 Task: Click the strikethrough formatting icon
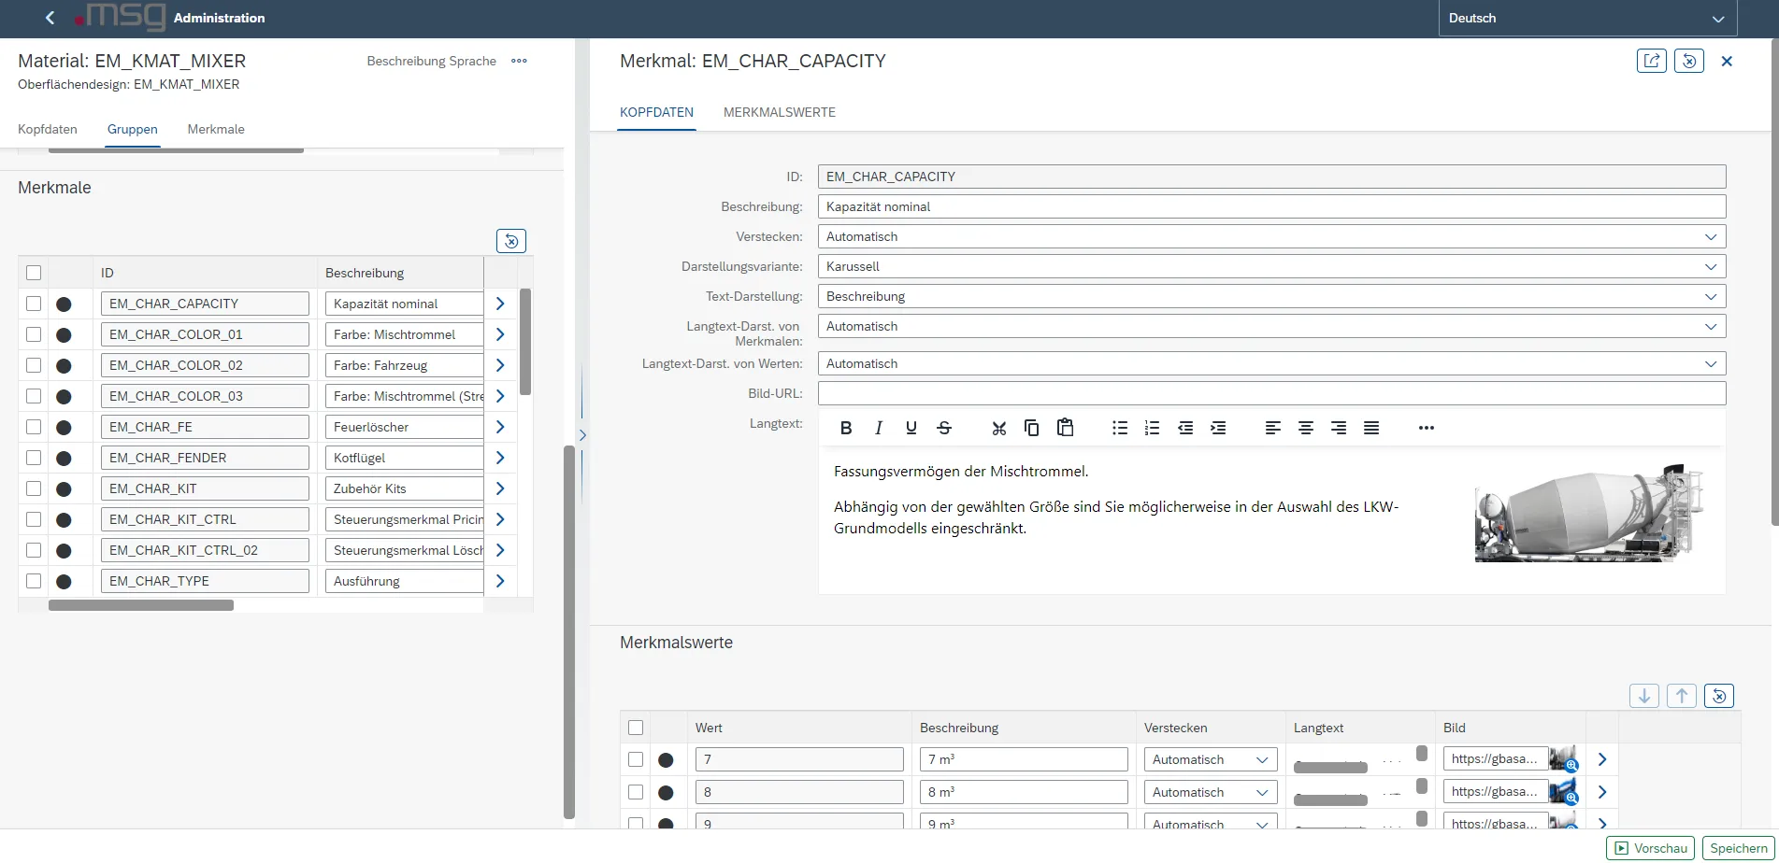(944, 428)
